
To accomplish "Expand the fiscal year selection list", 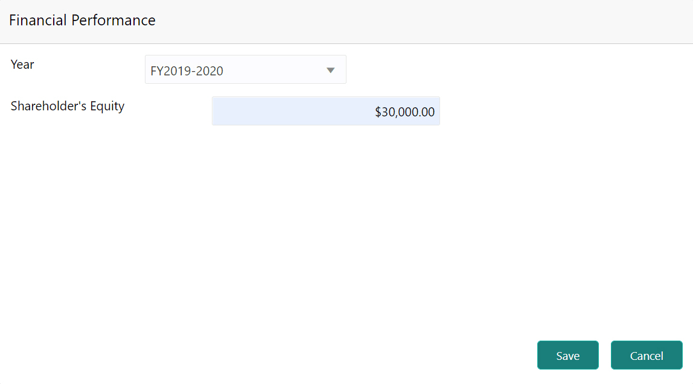I will click(x=245, y=70).
